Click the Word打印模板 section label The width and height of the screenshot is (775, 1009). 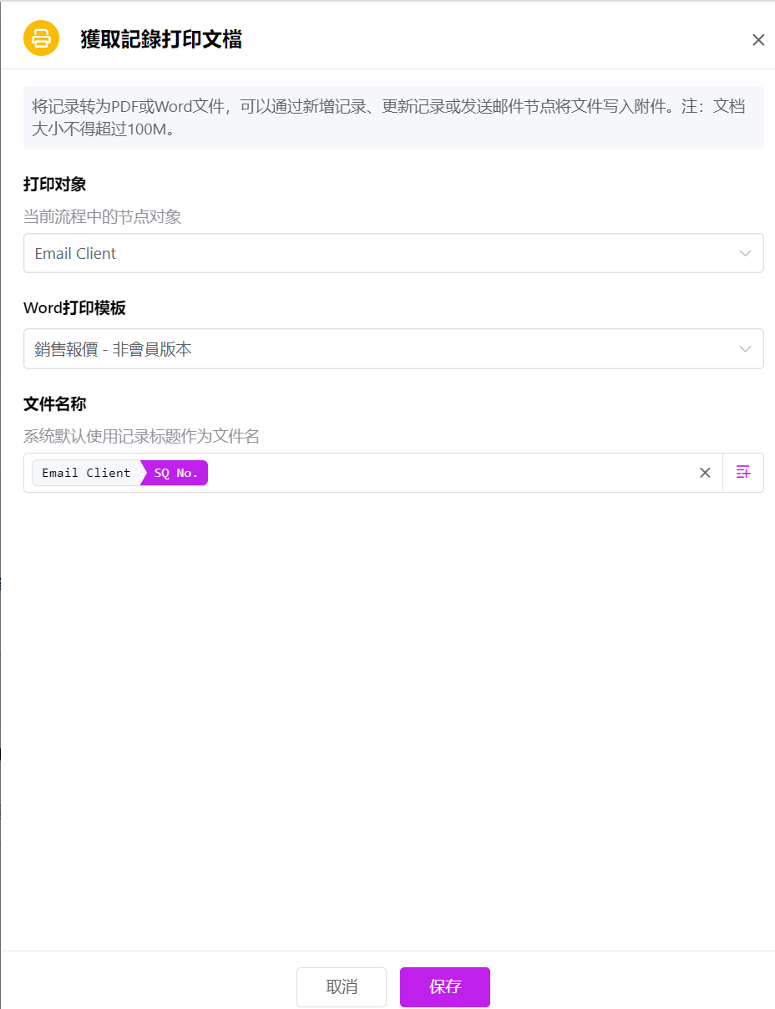[74, 308]
